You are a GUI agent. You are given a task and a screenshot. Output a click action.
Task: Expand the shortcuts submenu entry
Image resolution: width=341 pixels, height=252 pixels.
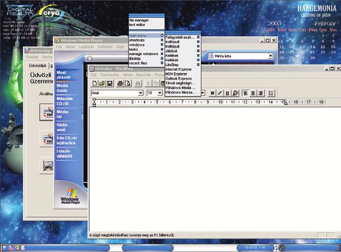point(146,40)
